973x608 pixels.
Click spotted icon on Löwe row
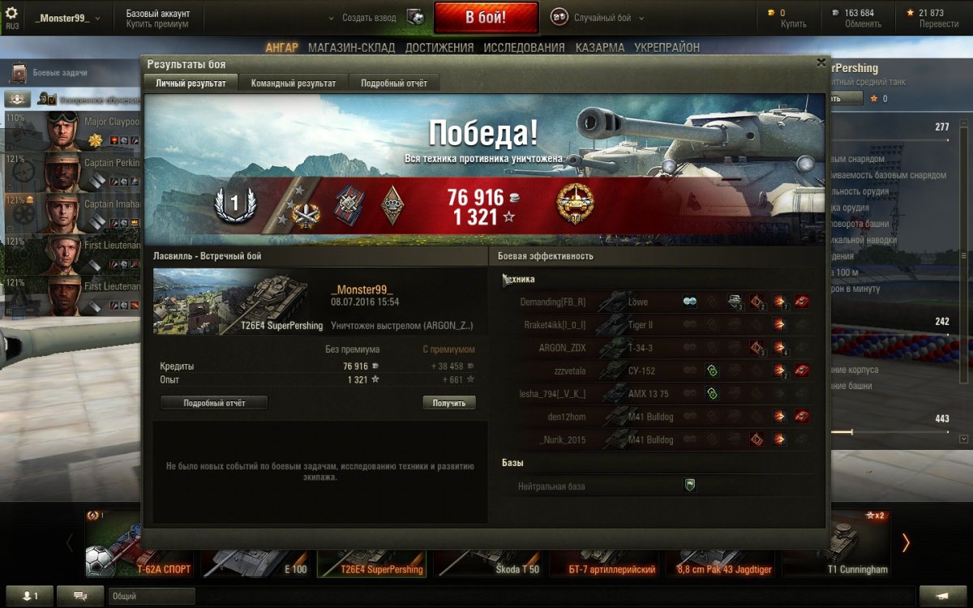coord(690,302)
